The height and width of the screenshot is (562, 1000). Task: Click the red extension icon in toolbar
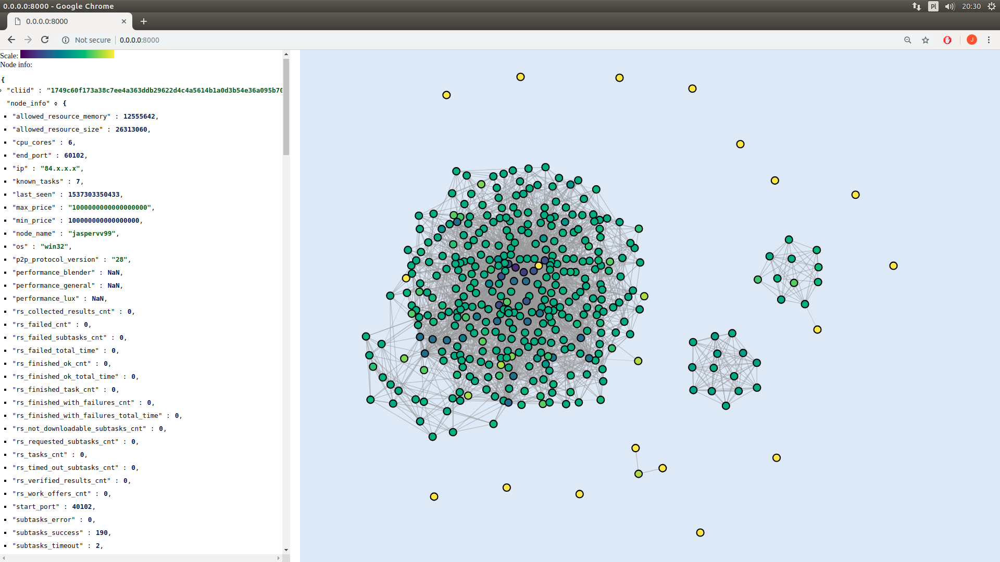947,40
